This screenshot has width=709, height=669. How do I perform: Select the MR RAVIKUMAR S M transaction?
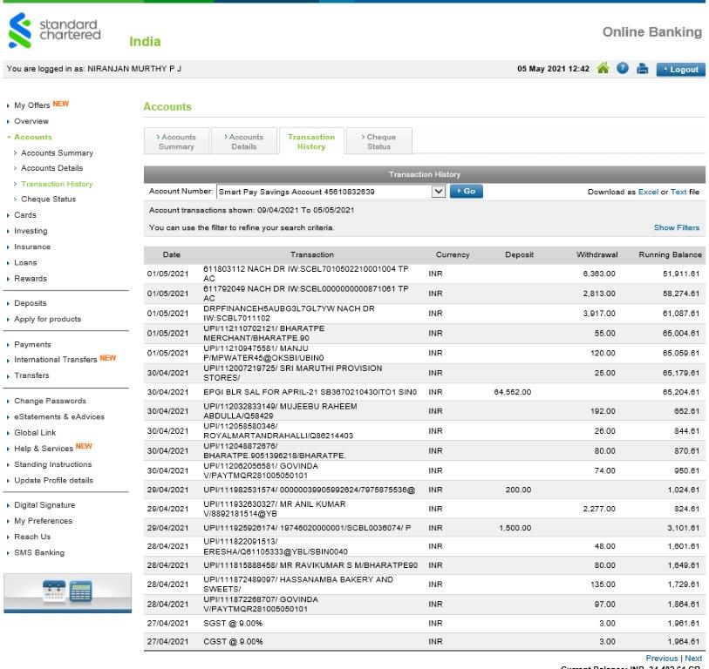[424, 565]
